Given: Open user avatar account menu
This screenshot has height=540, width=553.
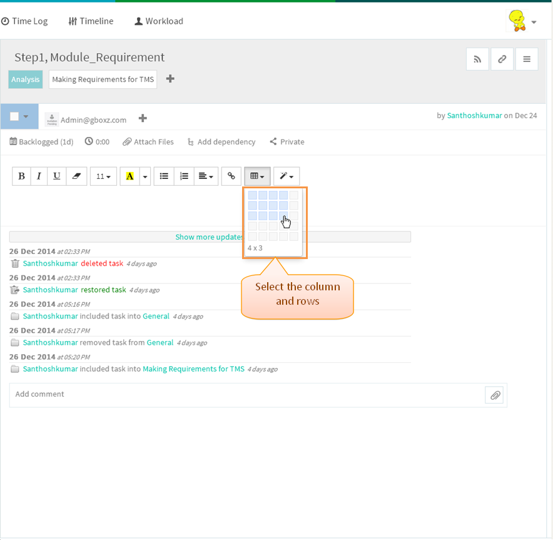Looking at the screenshot, I should (522, 21).
